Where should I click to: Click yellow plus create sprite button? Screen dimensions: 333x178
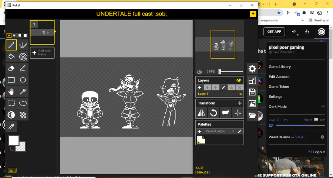253,14
